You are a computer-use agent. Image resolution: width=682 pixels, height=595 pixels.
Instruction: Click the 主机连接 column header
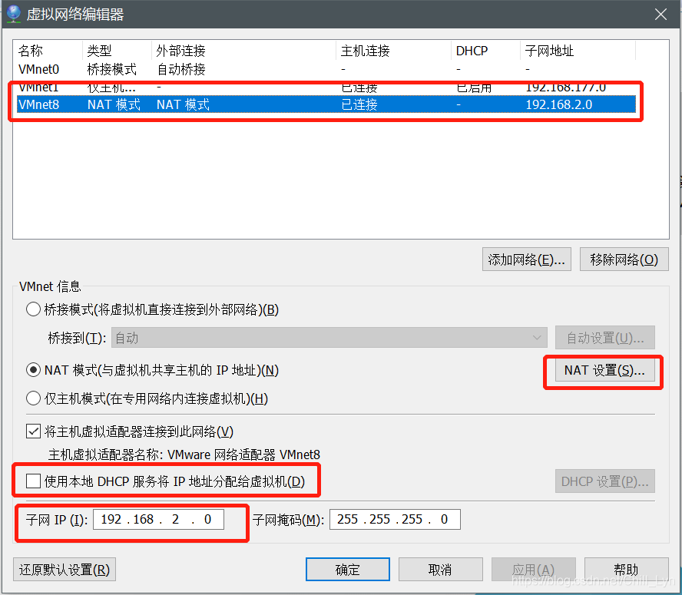[394, 51]
